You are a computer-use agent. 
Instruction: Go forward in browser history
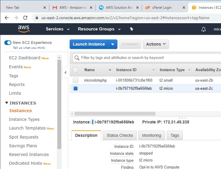coord(16,18)
